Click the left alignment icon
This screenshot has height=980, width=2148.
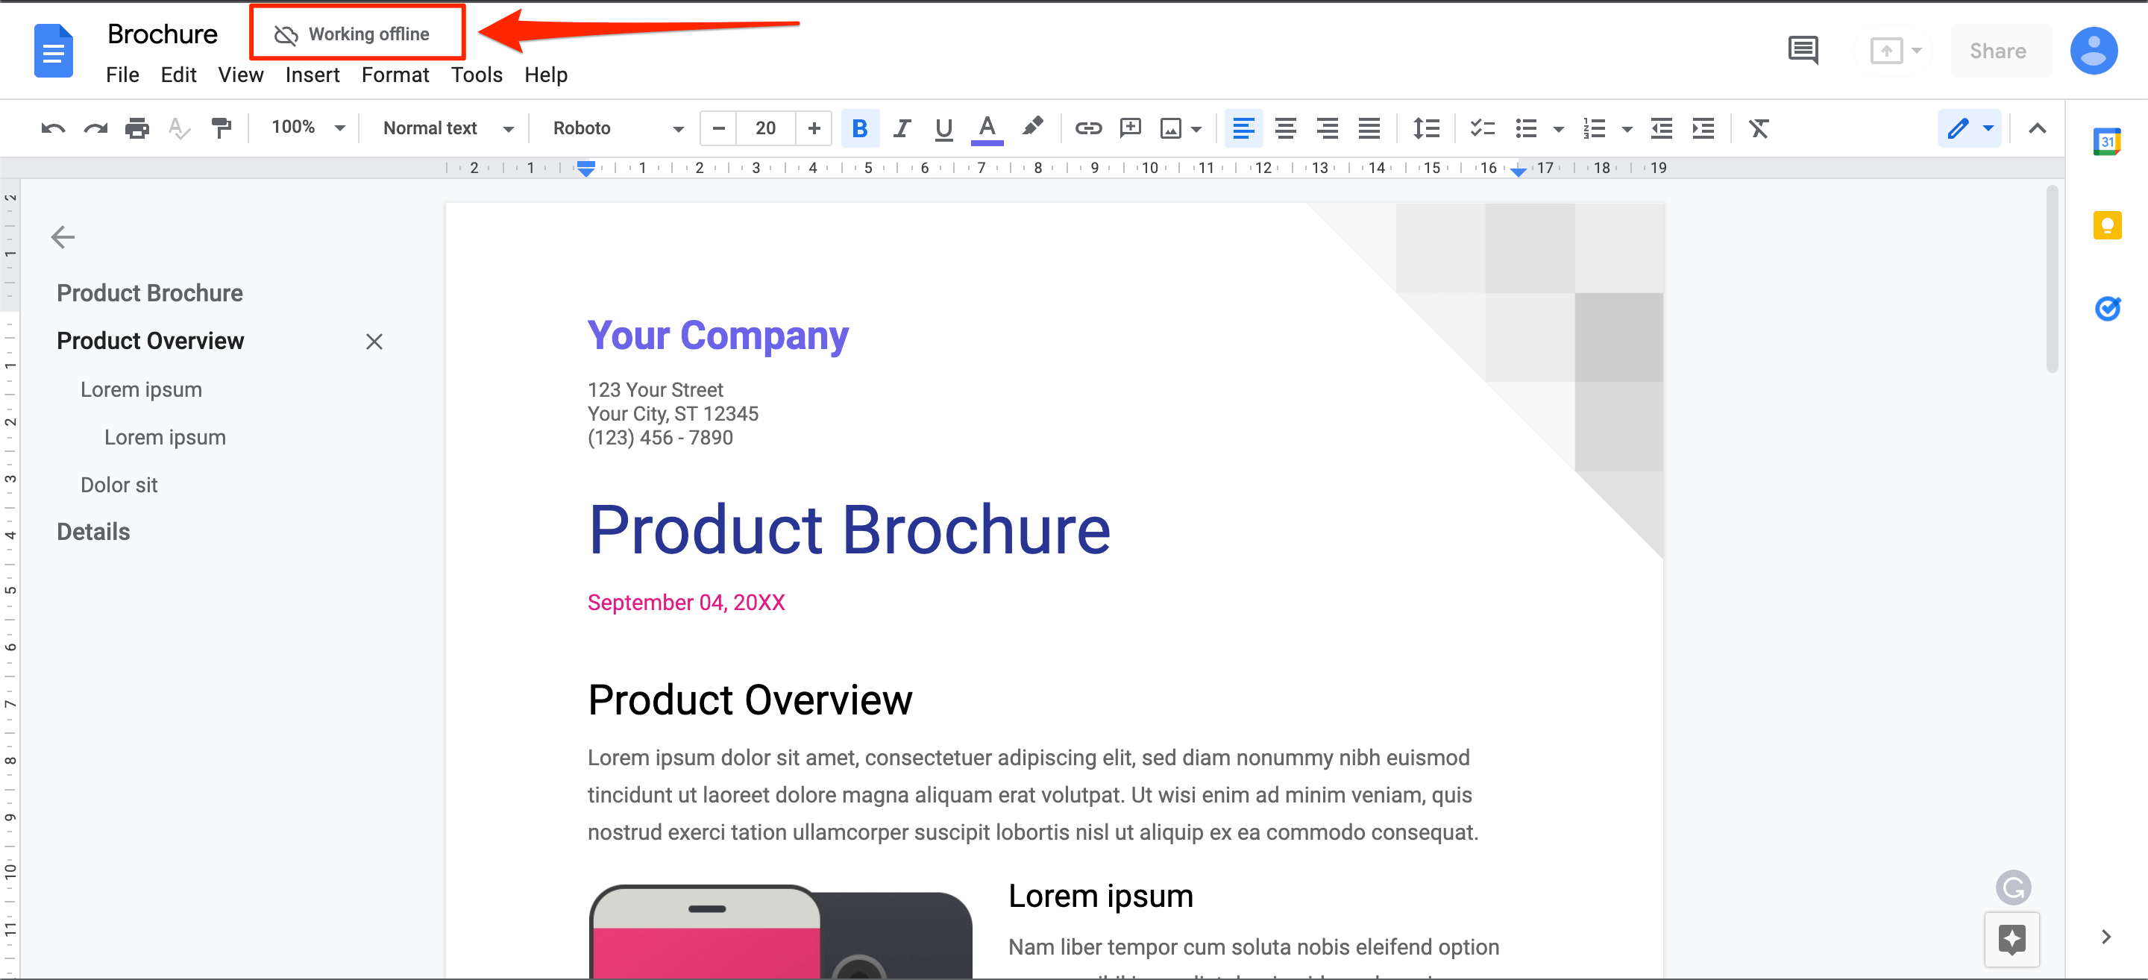click(1243, 128)
